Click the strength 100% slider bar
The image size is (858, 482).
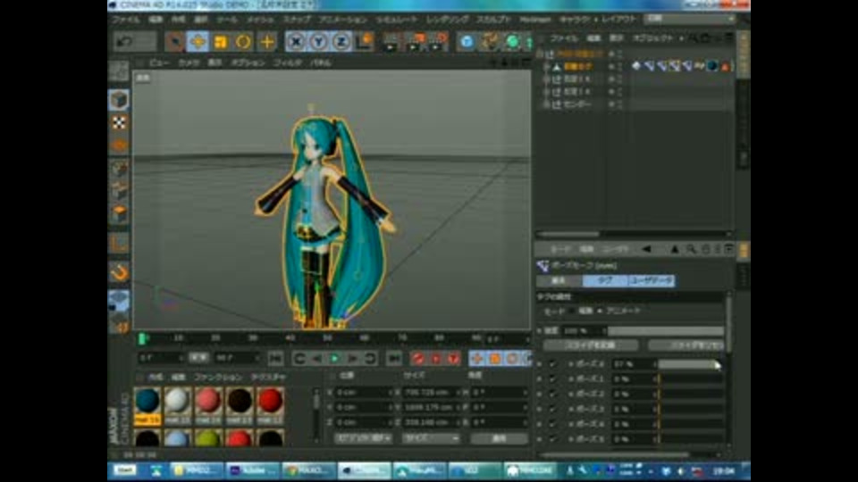click(665, 331)
